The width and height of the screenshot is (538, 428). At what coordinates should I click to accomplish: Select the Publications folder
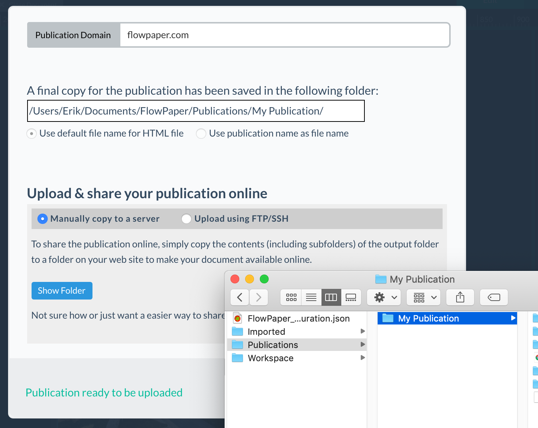click(297, 345)
